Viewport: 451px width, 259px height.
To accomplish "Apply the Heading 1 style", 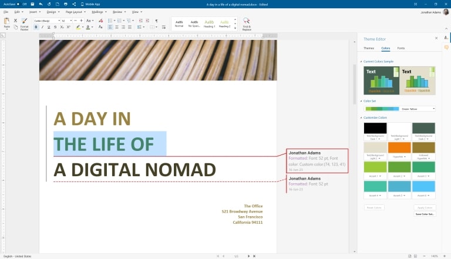I will pos(209,23).
